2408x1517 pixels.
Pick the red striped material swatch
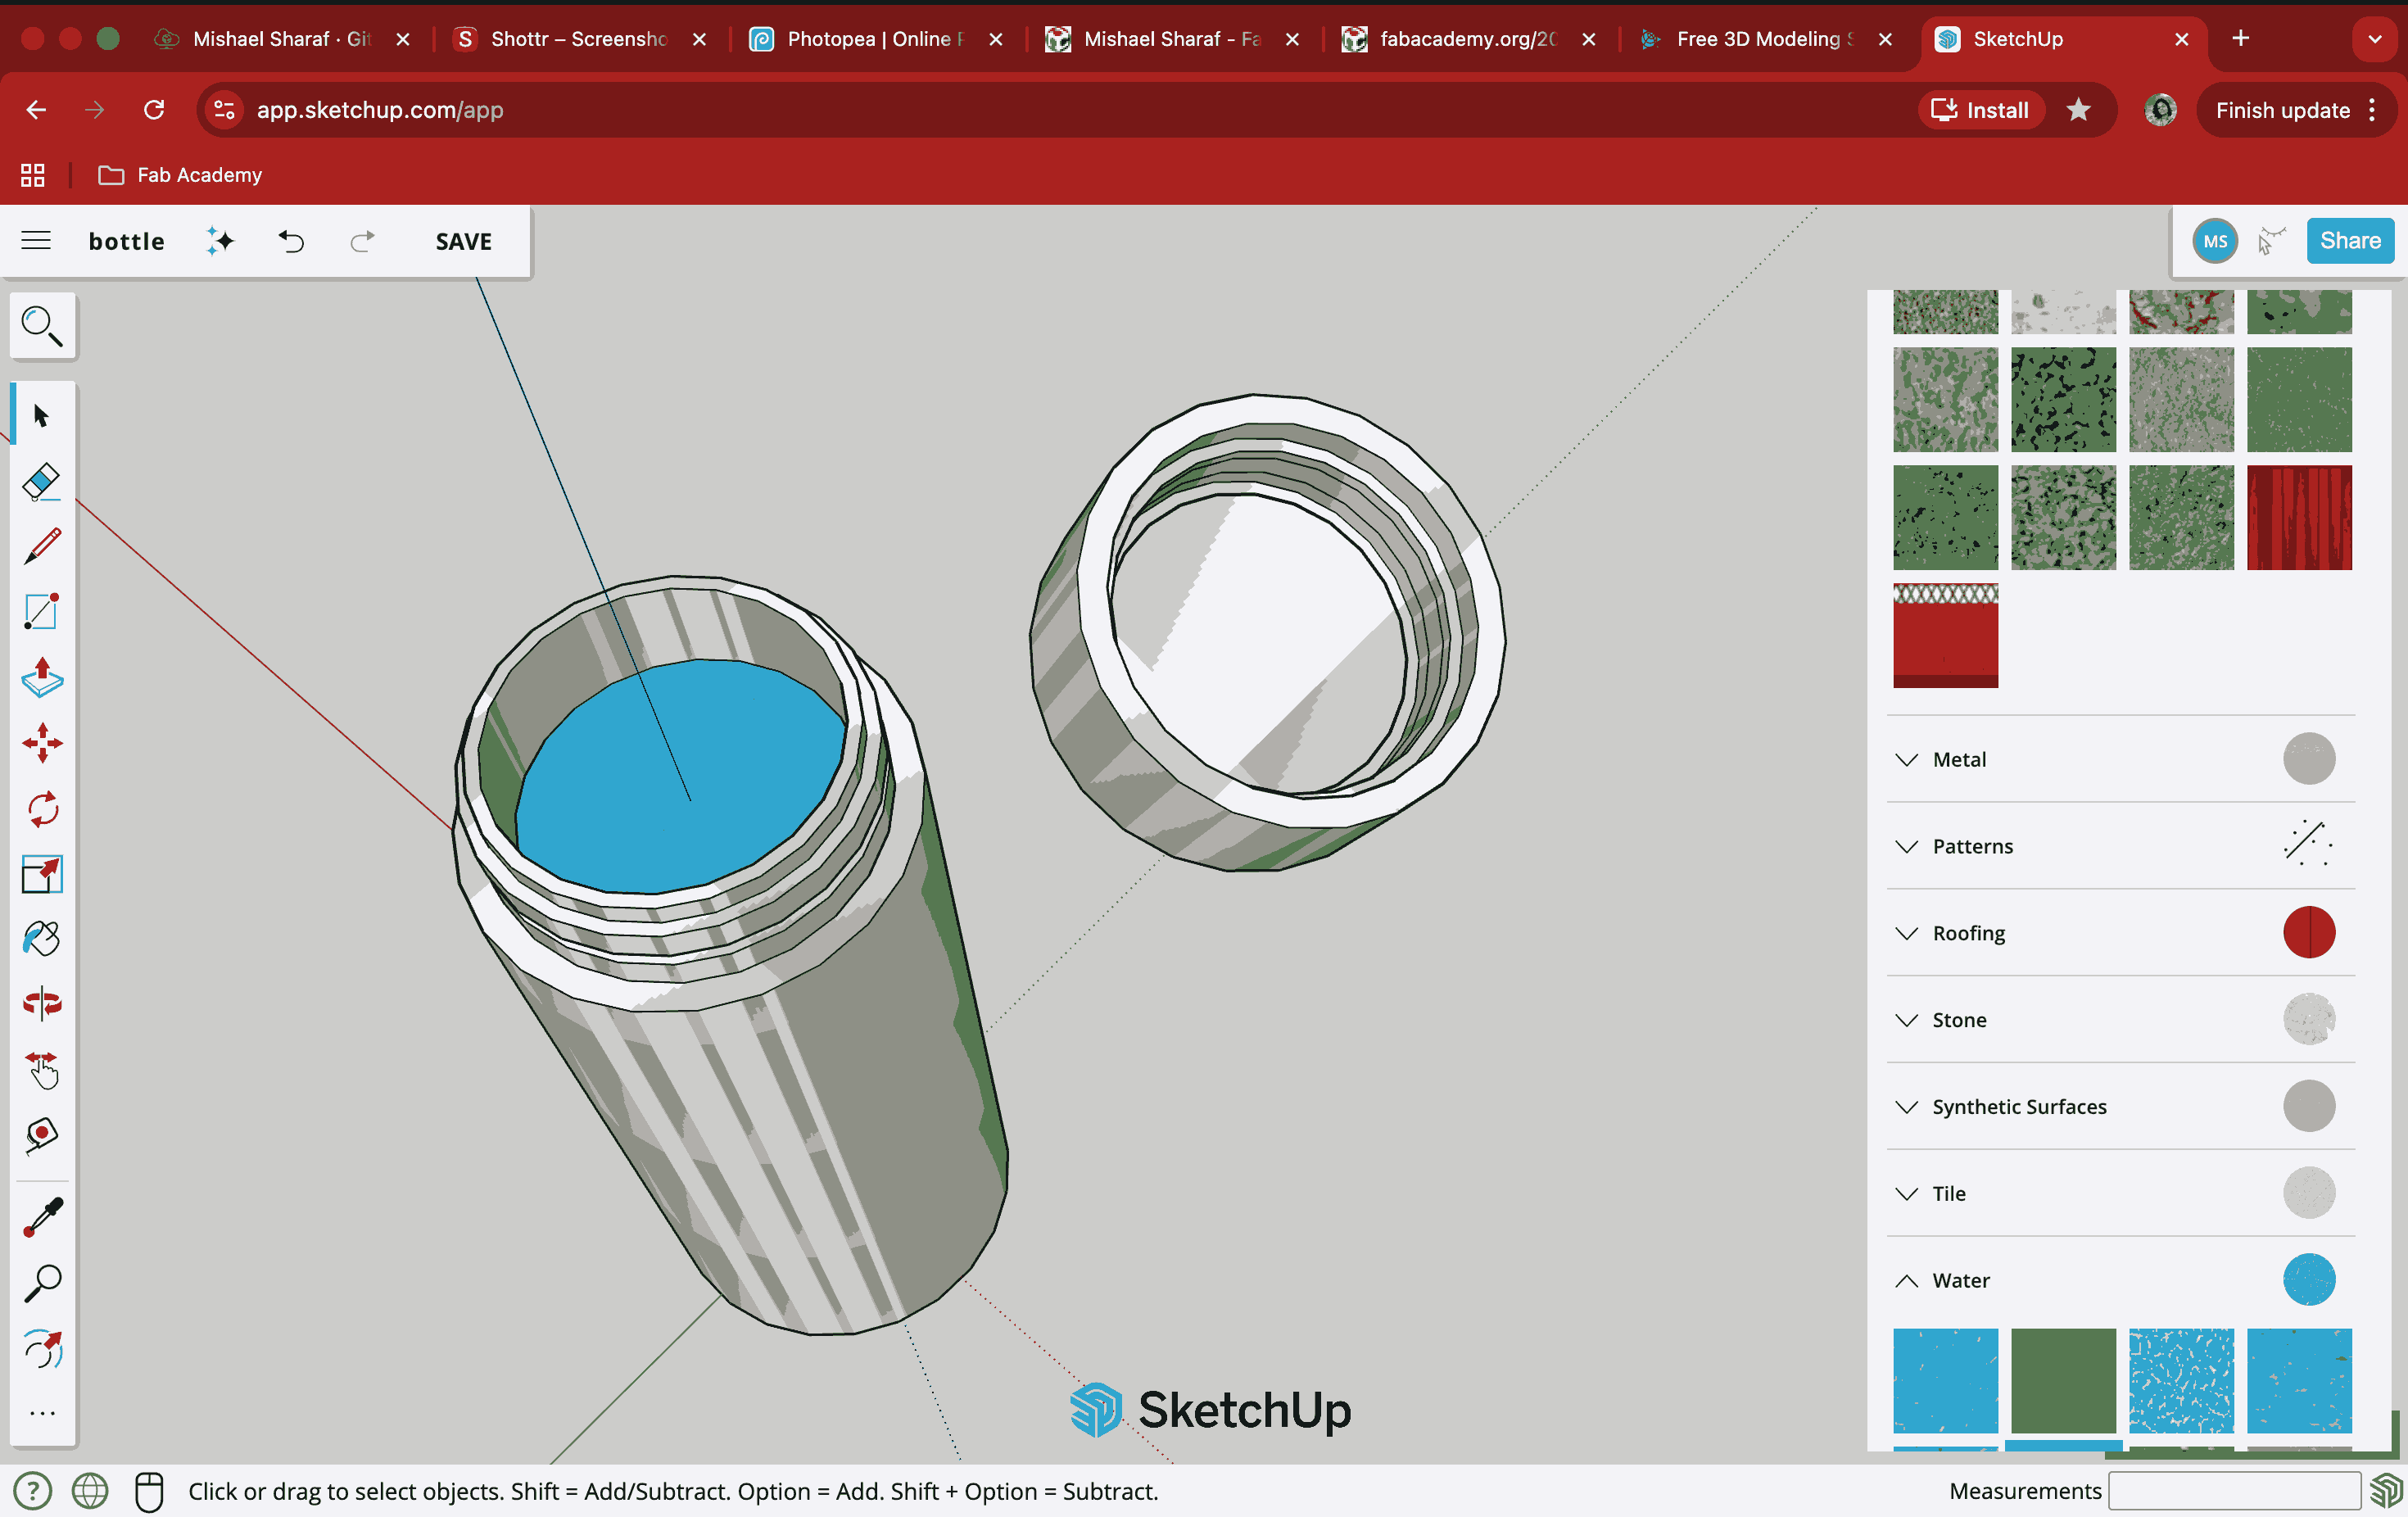pos(2298,517)
